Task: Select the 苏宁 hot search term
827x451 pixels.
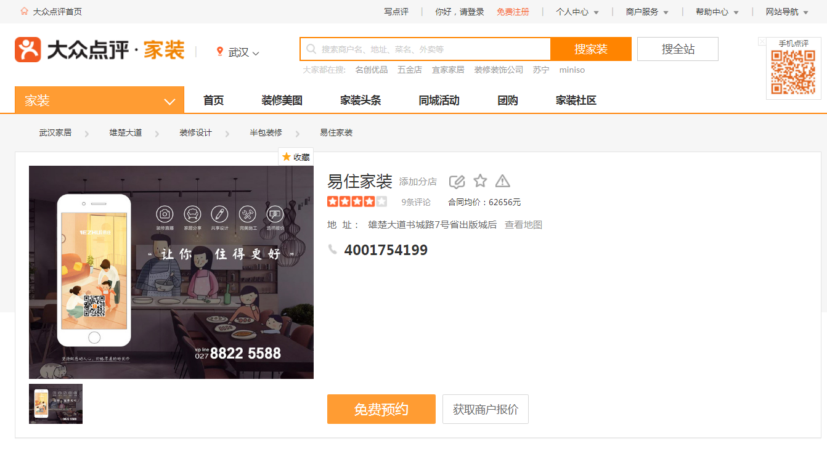Action: coord(541,70)
